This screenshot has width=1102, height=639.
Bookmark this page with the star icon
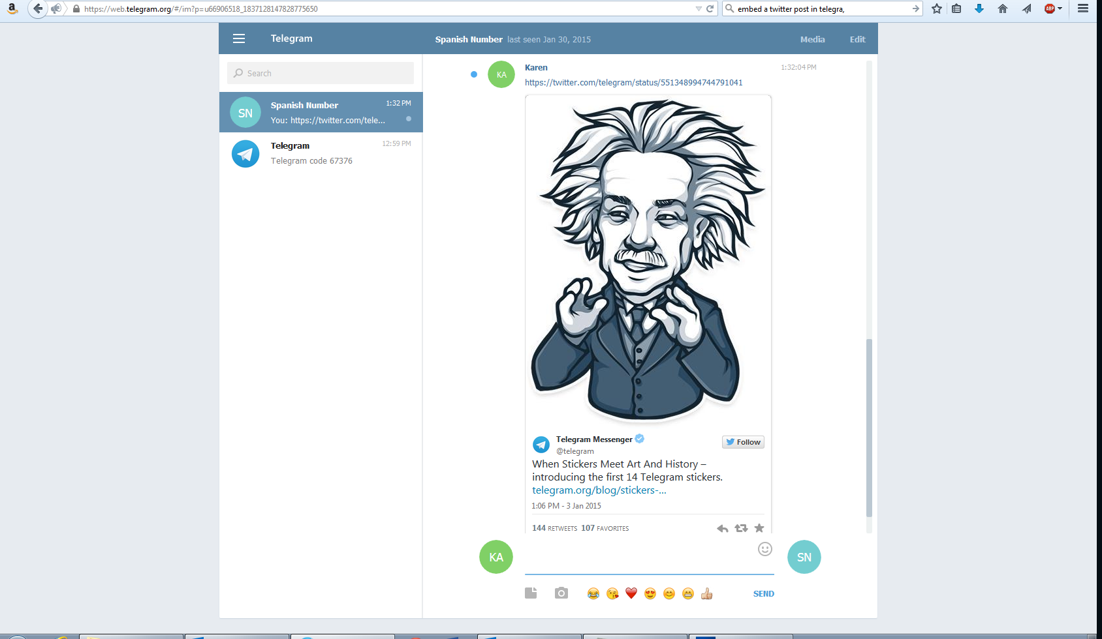(937, 8)
